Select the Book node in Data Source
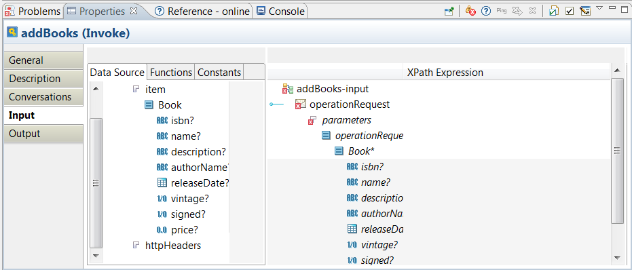632x270 pixels. point(163,105)
